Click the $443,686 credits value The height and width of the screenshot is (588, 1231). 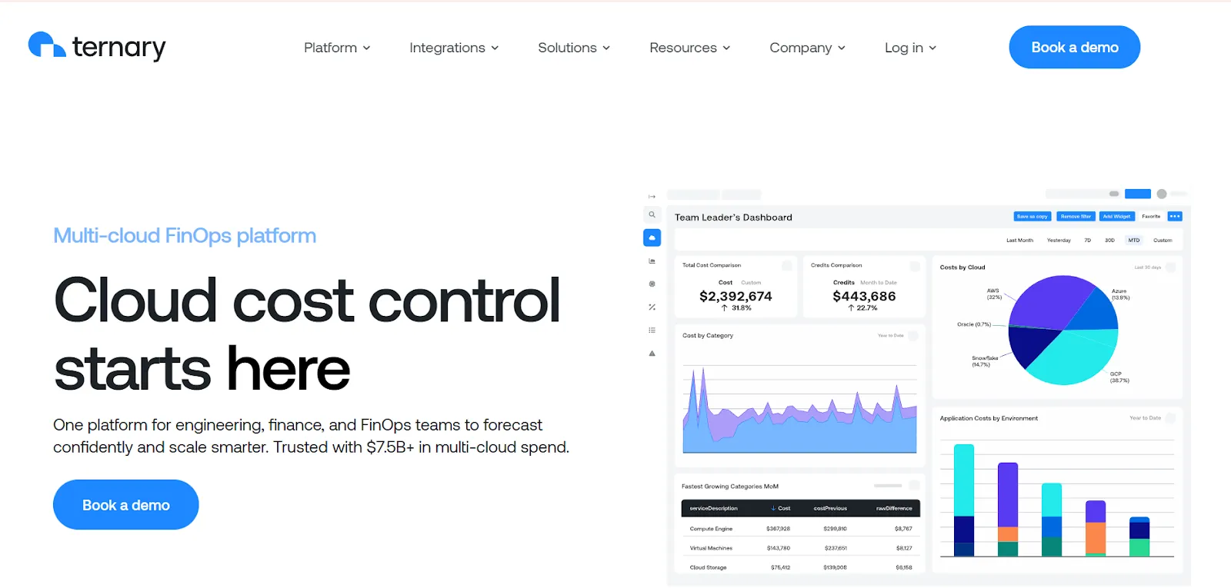[864, 296]
